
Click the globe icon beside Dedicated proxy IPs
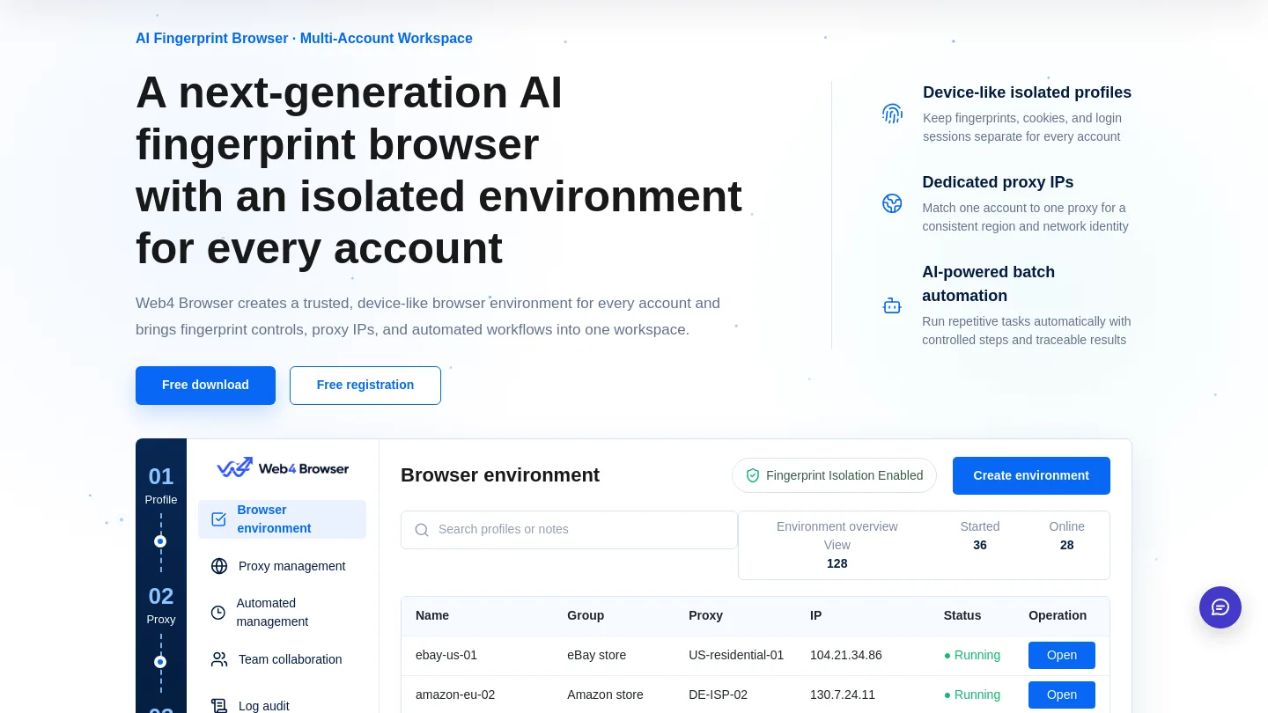[892, 203]
